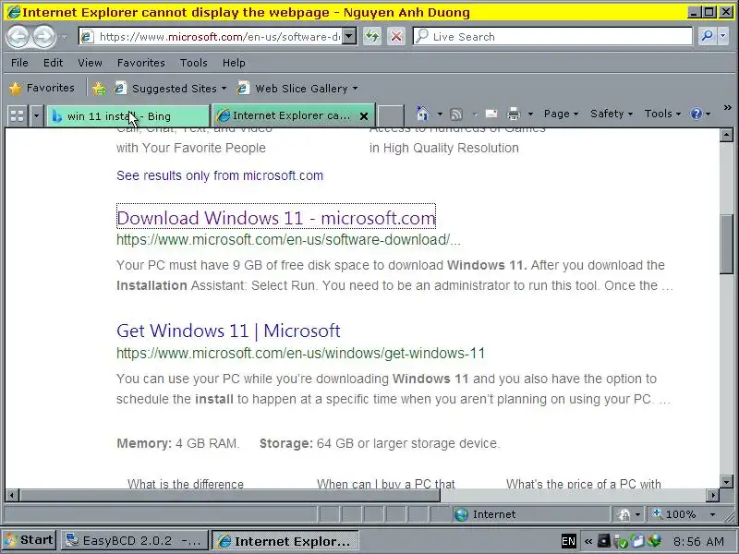The image size is (739, 554).
Task: Click Internet Explorer taskbar button
Action: pos(285,541)
